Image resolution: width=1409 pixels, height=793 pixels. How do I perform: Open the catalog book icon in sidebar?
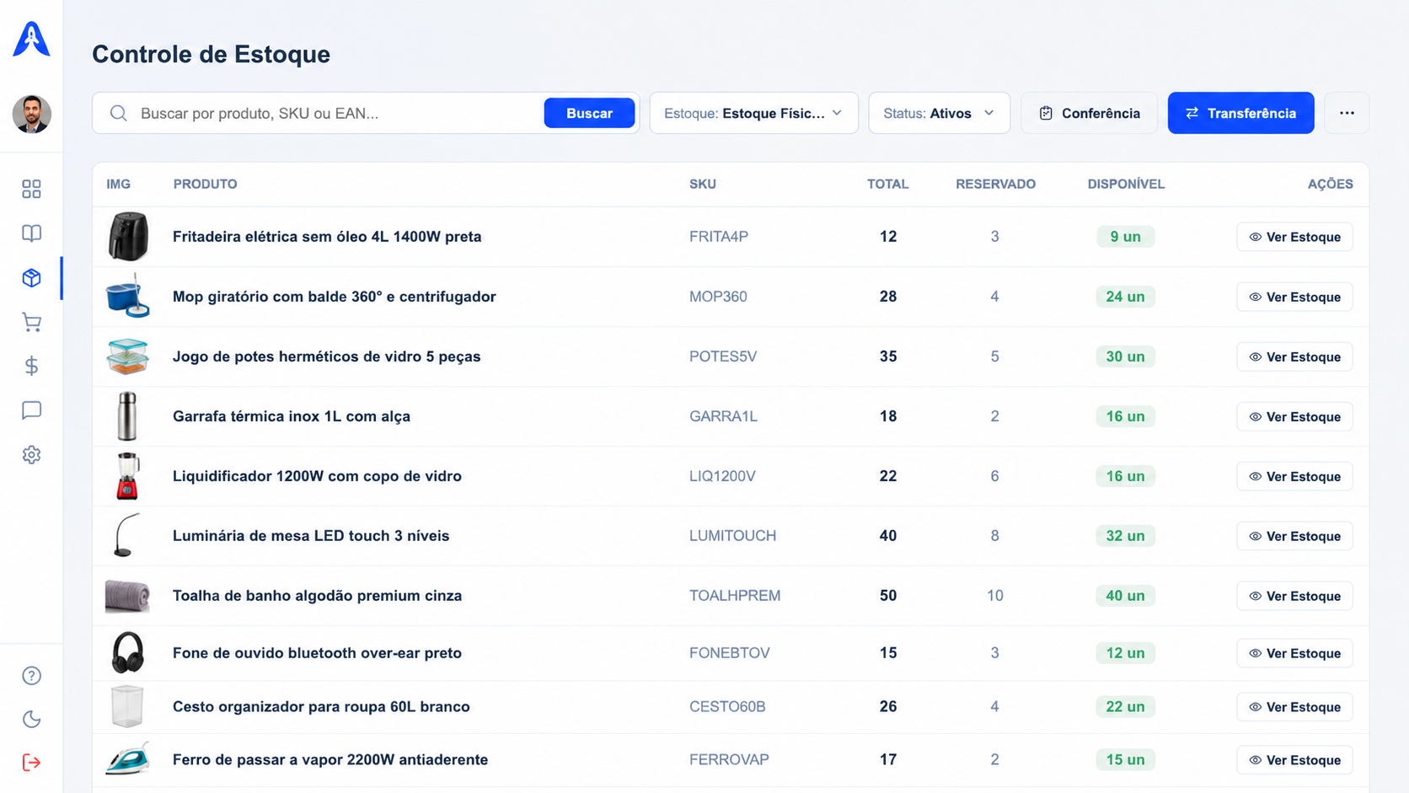point(31,233)
